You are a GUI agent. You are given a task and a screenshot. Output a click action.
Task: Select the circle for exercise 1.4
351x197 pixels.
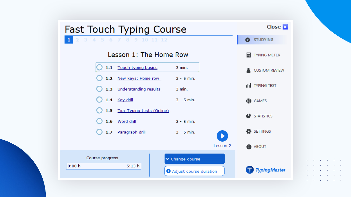tap(99, 100)
